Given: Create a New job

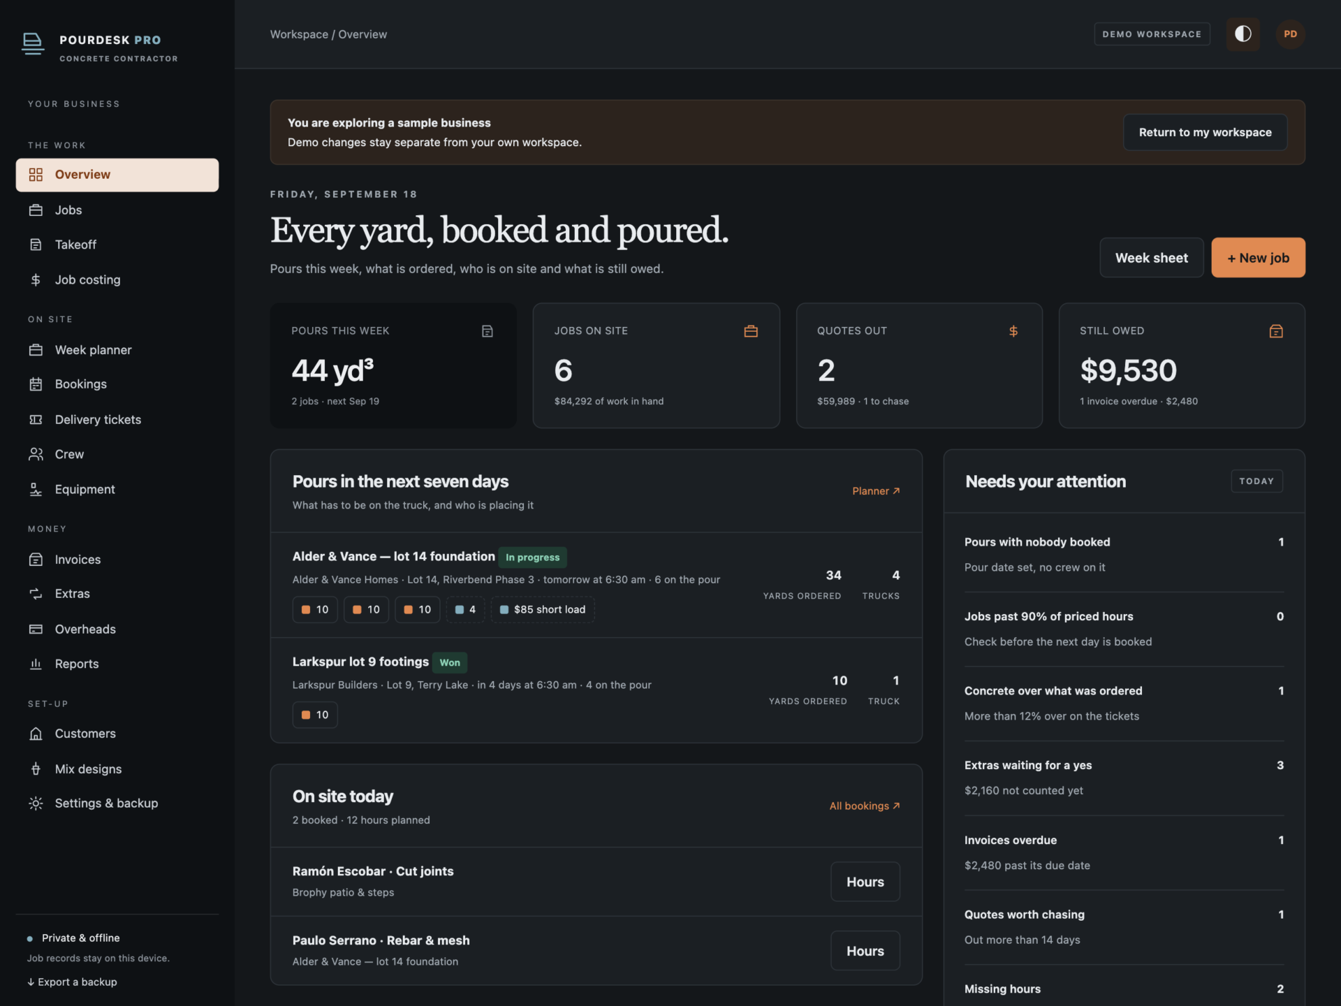Looking at the screenshot, I should [1258, 258].
